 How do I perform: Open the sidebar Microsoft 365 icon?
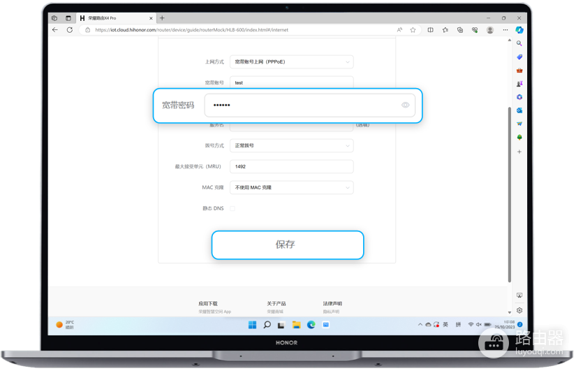[519, 97]
